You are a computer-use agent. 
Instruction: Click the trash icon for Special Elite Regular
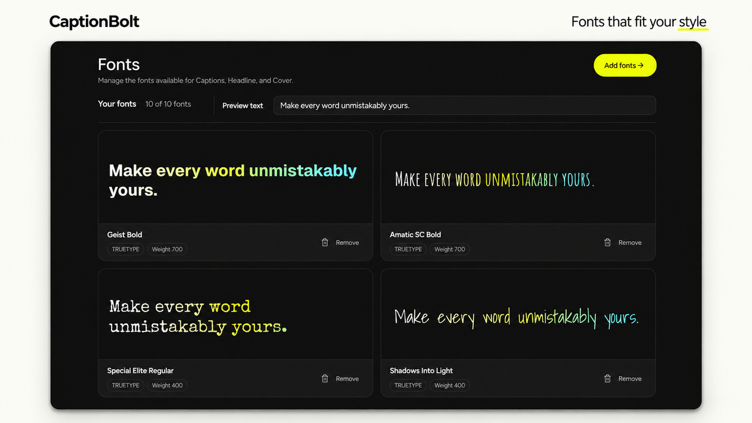[325, 378]
